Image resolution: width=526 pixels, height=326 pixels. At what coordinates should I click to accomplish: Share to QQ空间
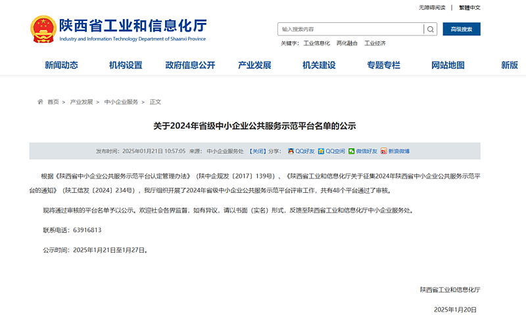tap(331, 151)
